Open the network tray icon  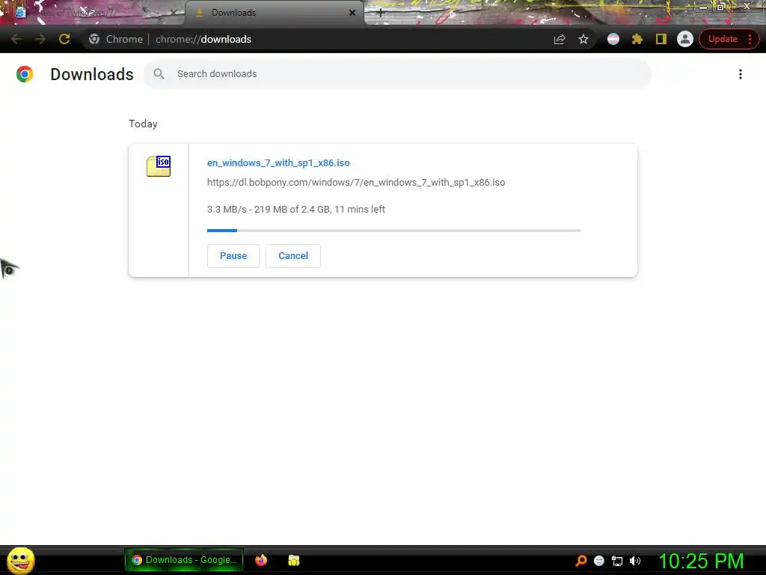[617, 561]
